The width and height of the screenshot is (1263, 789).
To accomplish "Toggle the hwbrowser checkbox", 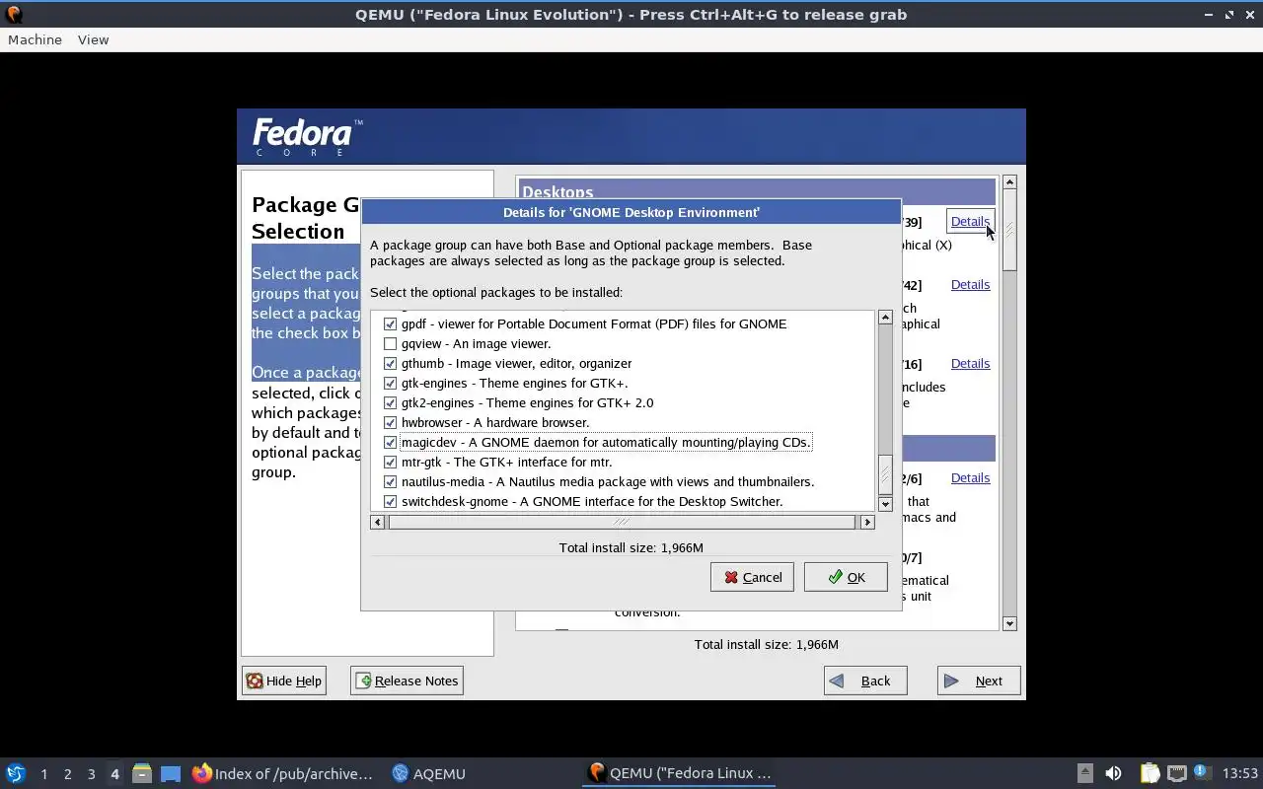I will [390, 422].
